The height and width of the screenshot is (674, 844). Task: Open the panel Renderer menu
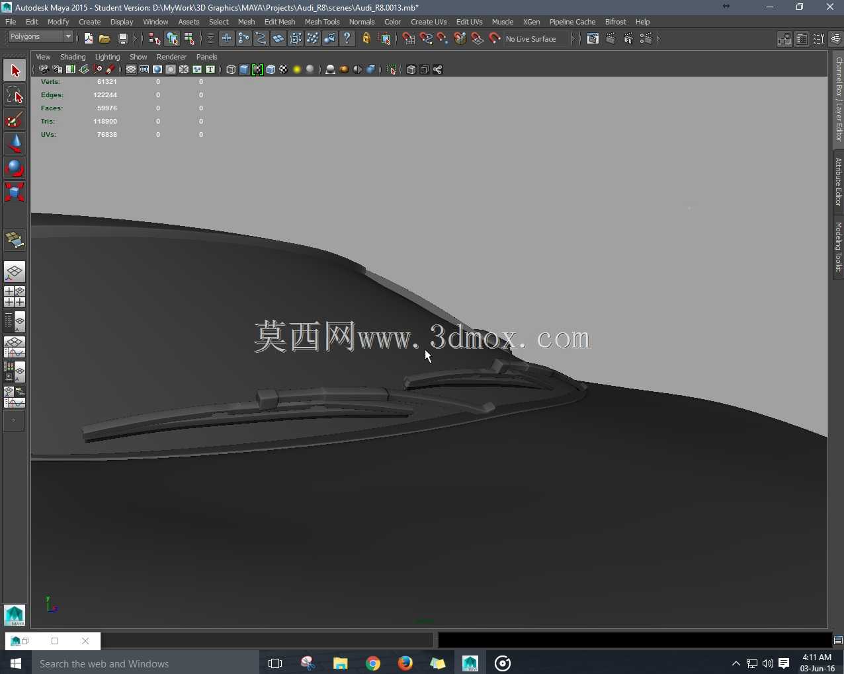coord(171,57)
